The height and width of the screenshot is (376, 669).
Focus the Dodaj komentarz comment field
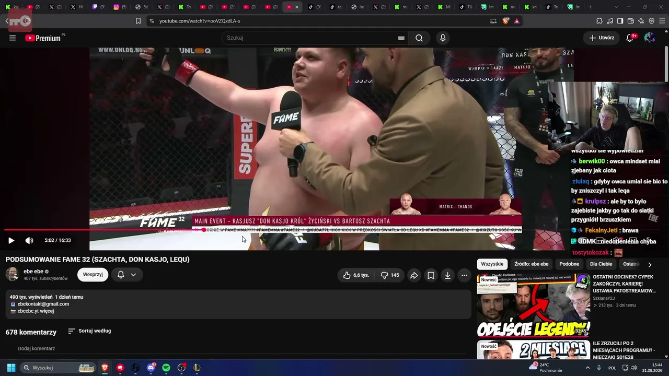click(x=241, y=349)
